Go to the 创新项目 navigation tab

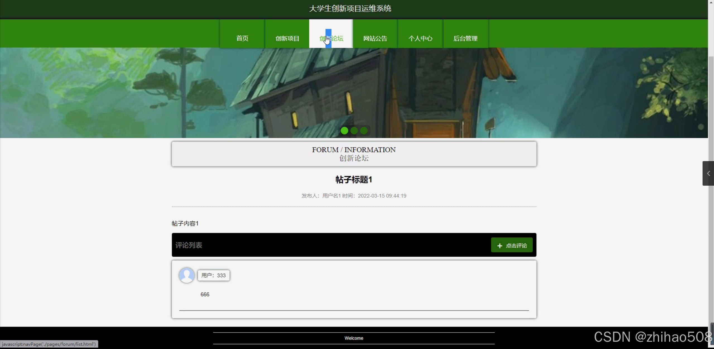click(287, 38)
